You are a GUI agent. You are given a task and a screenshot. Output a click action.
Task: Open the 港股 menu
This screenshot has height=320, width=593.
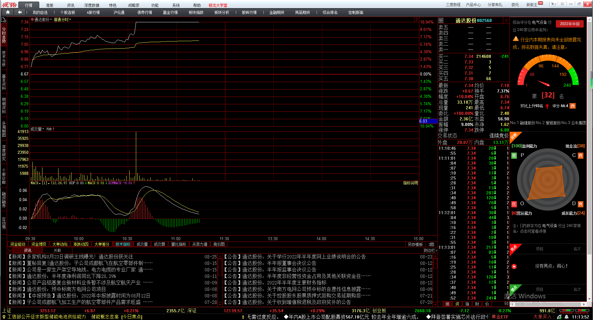(x=50, y=5)
